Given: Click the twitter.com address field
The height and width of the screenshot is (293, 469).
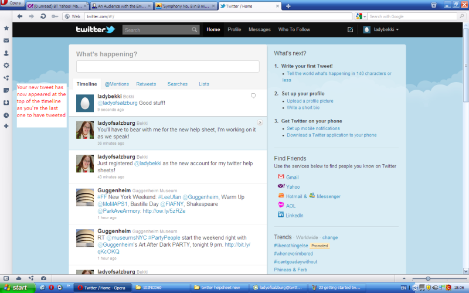Looking at the screenshot, I should pyautogui.click(x=218, y=16).
